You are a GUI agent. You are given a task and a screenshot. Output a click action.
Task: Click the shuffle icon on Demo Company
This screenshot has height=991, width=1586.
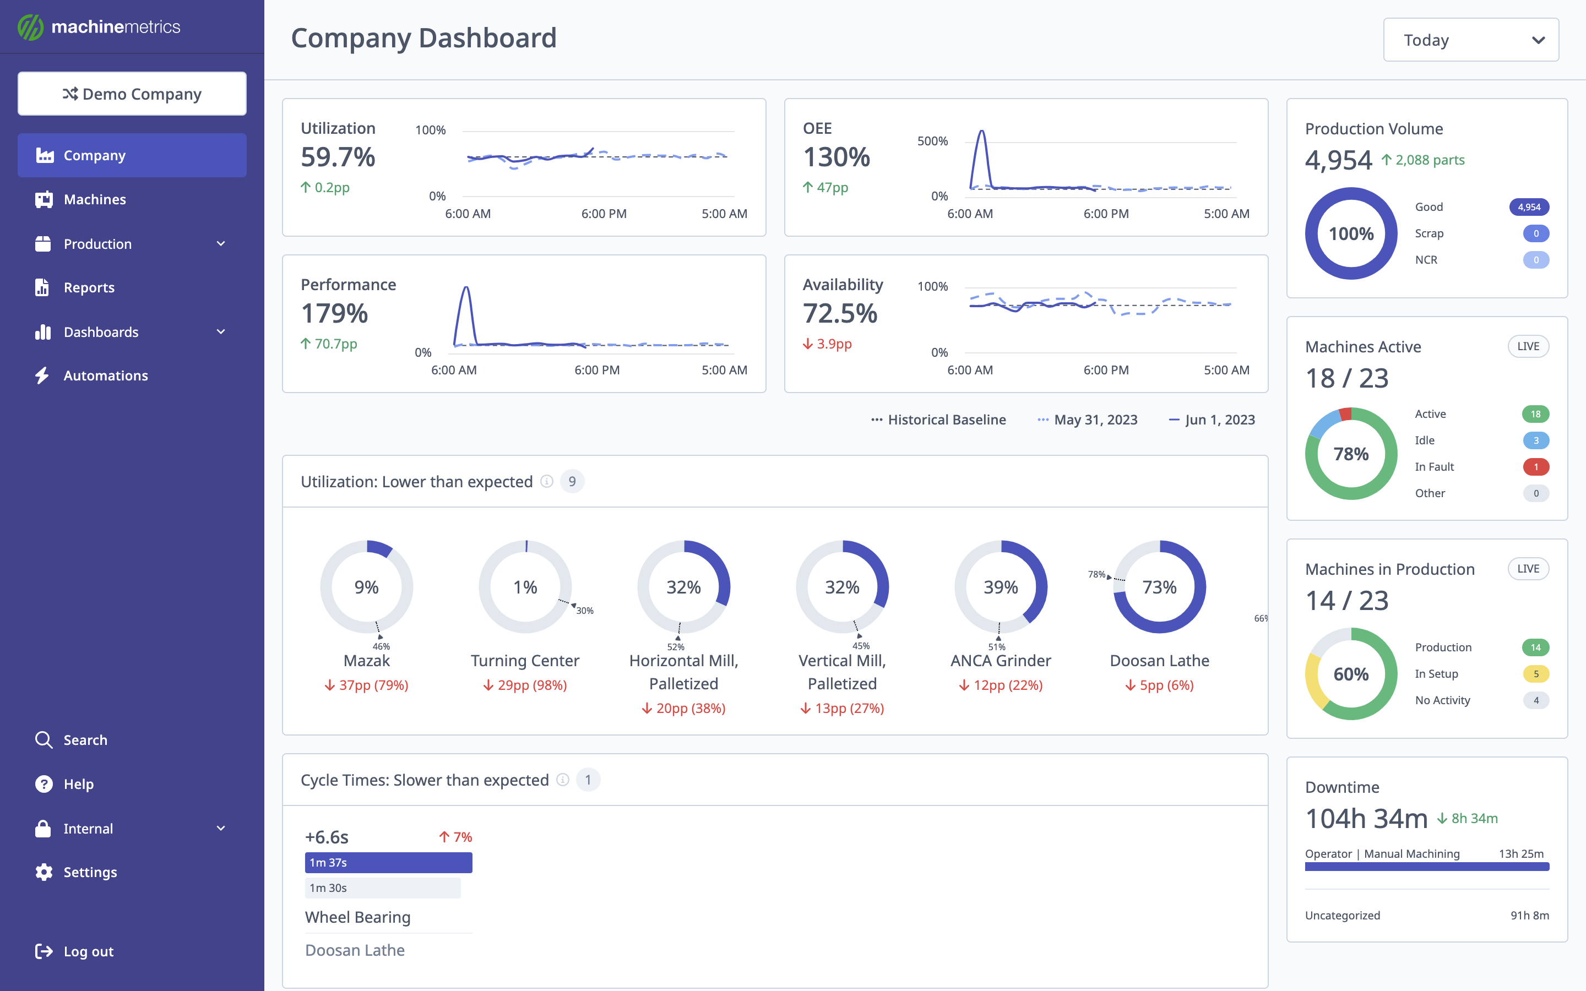72,93
